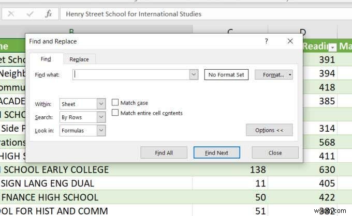Enable Match entire cell contents checkbox

coord(115,113)
